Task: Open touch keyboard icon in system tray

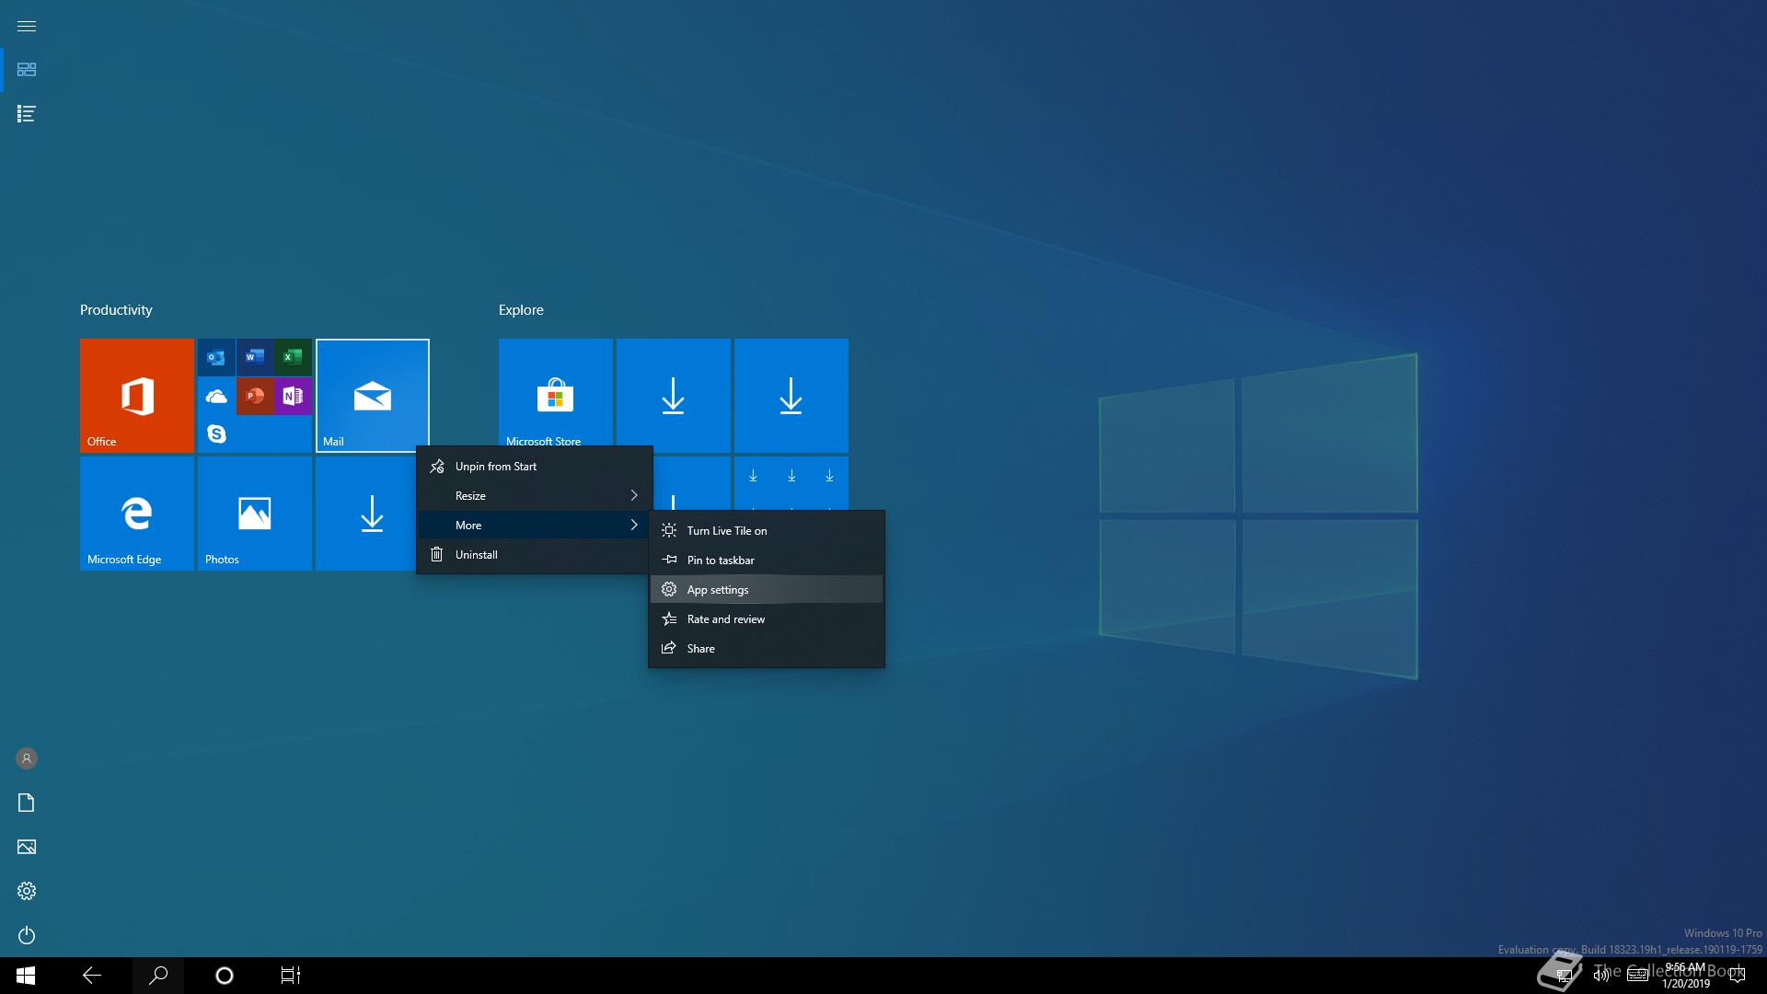Action: tap(1637, 976)
